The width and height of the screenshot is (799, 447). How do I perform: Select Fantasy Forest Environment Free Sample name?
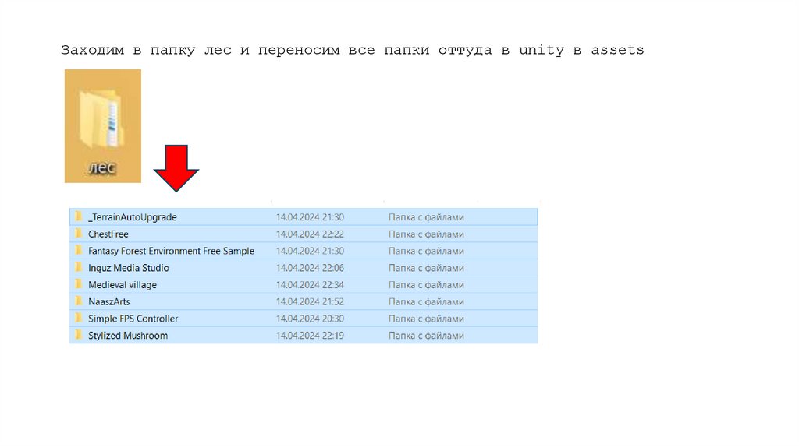171,251
